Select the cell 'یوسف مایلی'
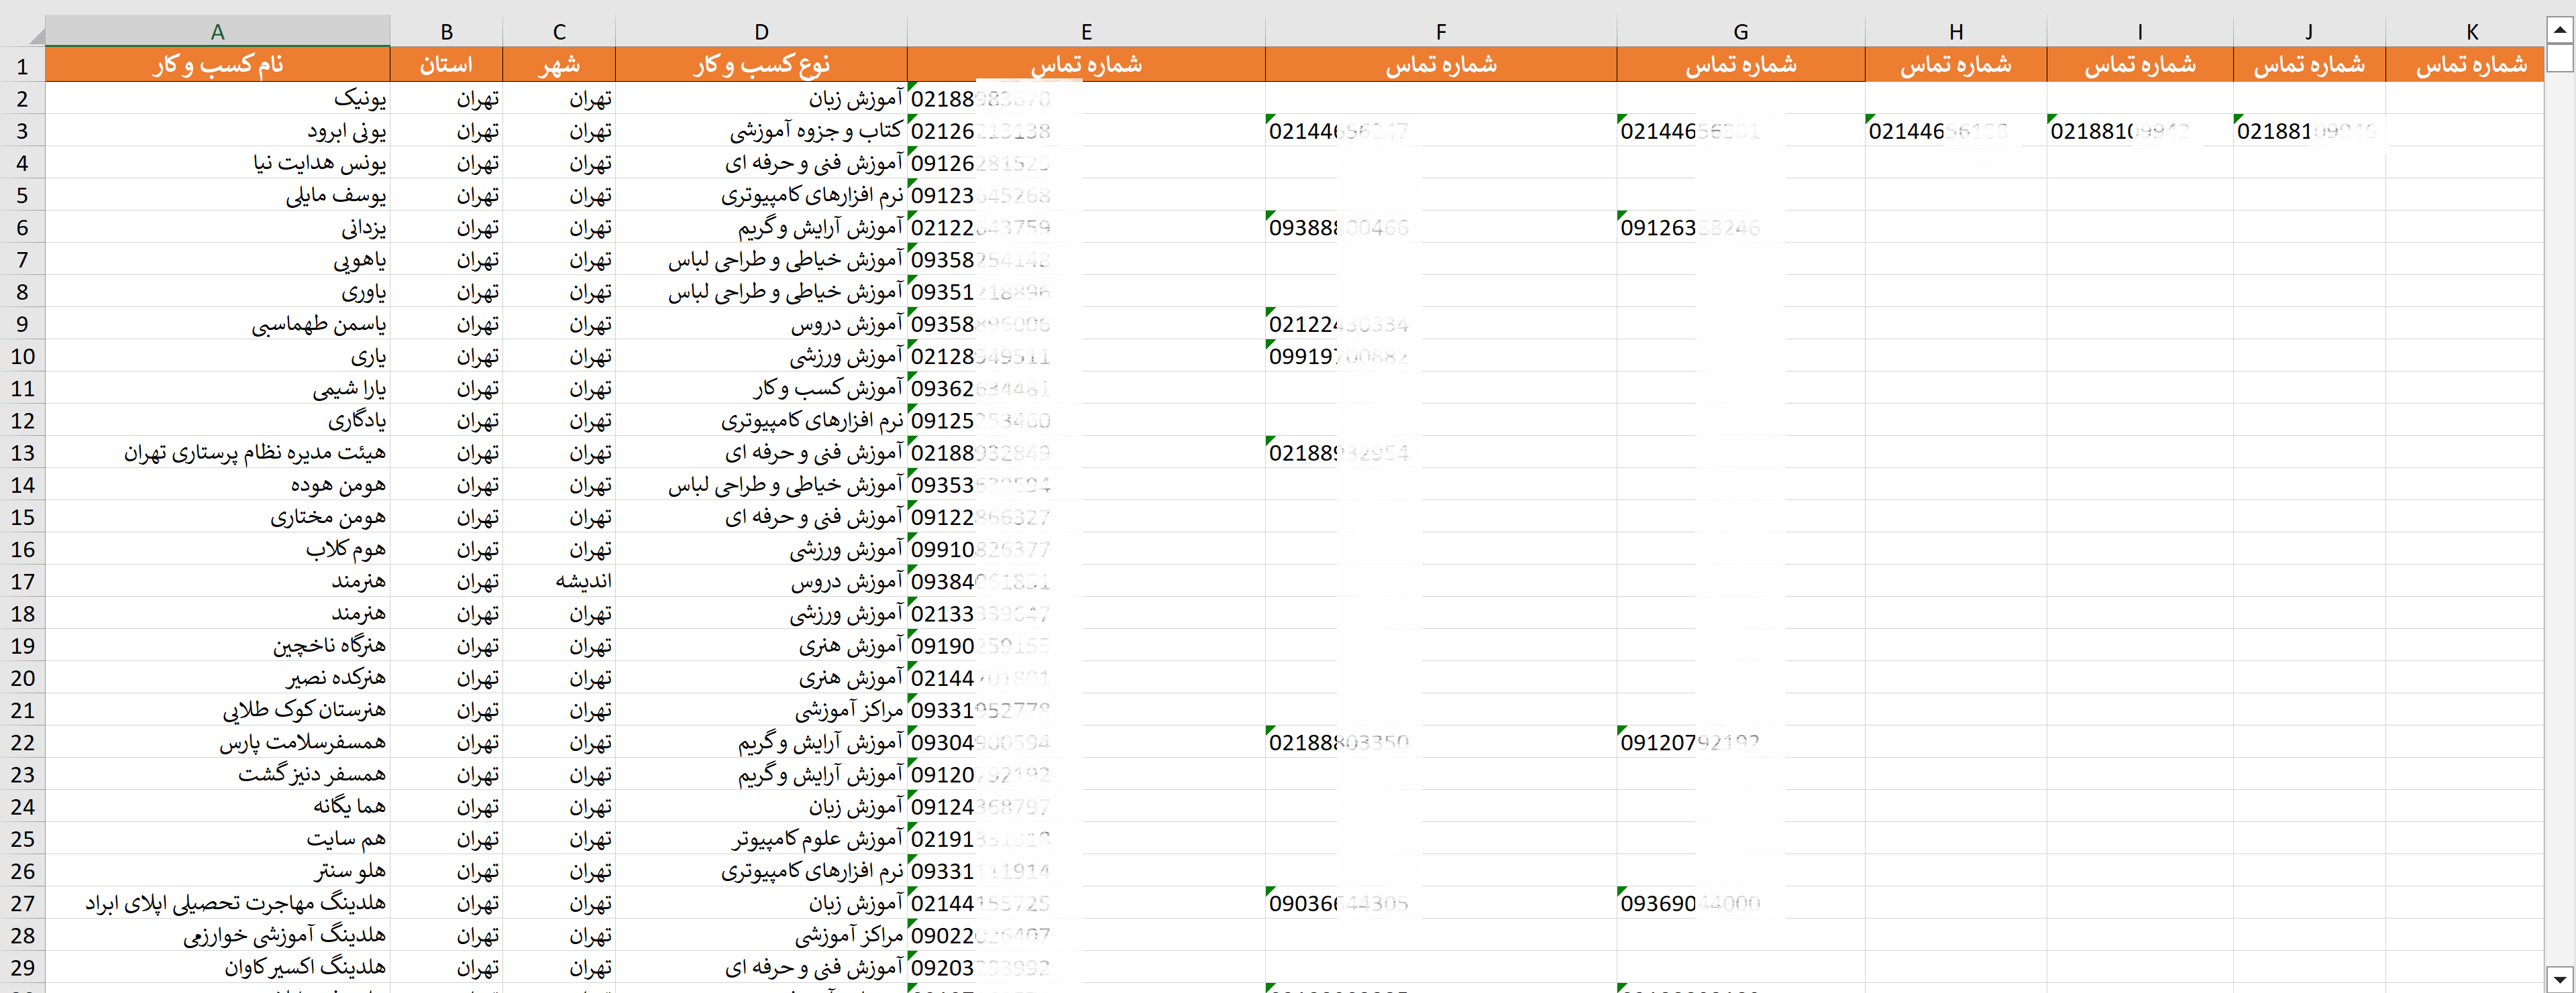This screenshot has height=993, width=2576. [217, 195]
